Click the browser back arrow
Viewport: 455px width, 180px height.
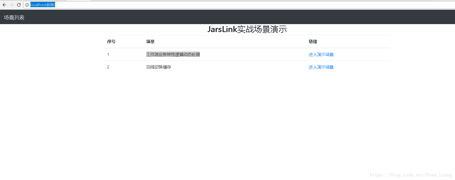tap(4, 5)
